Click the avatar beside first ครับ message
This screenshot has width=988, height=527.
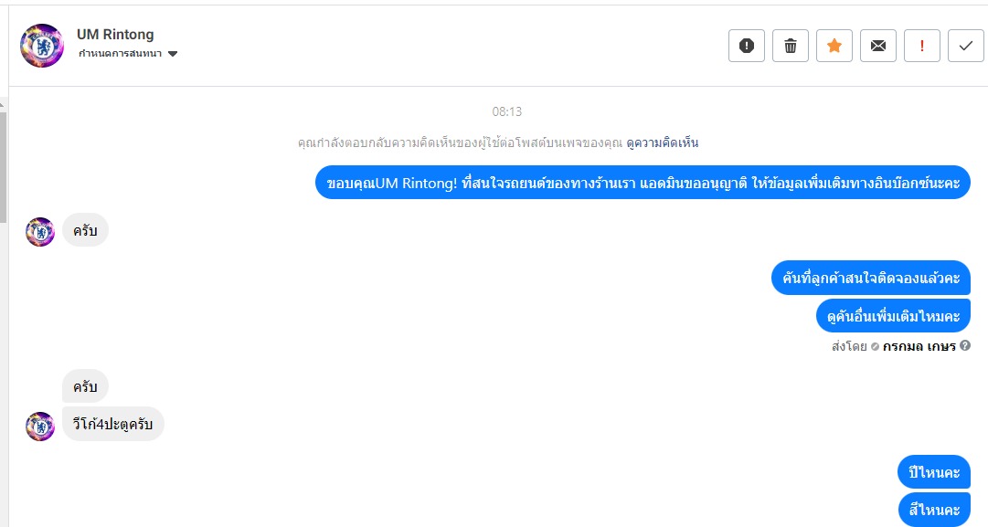40,232
